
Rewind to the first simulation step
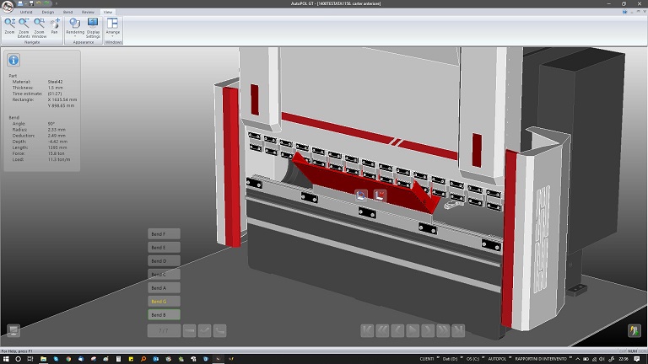pos(367,330)
